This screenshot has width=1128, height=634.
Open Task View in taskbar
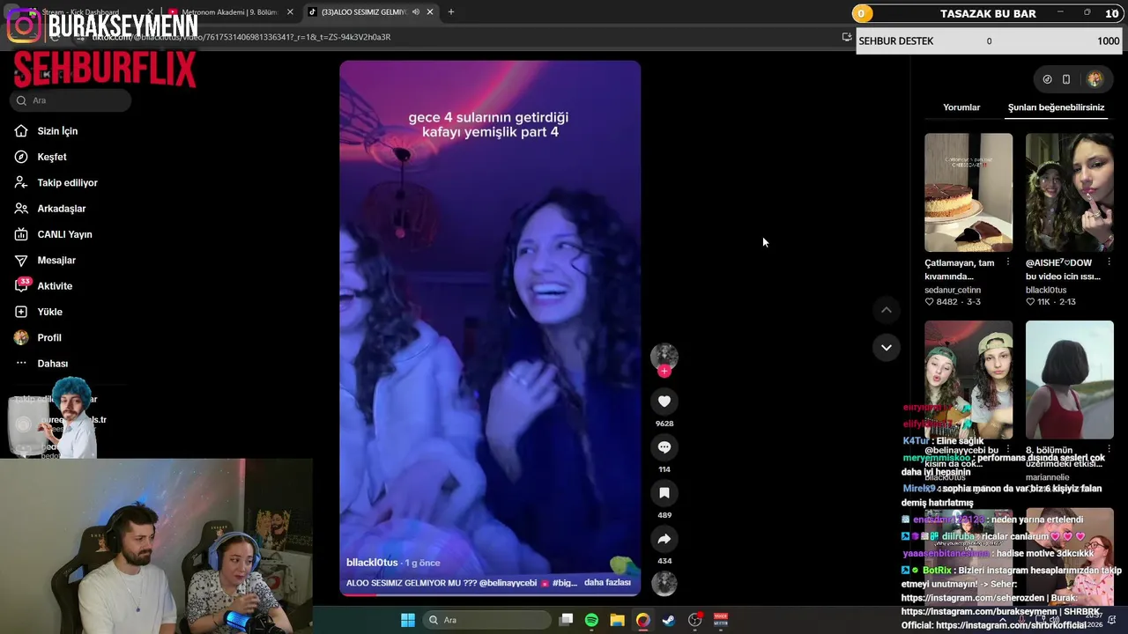[x=567, y=620]
